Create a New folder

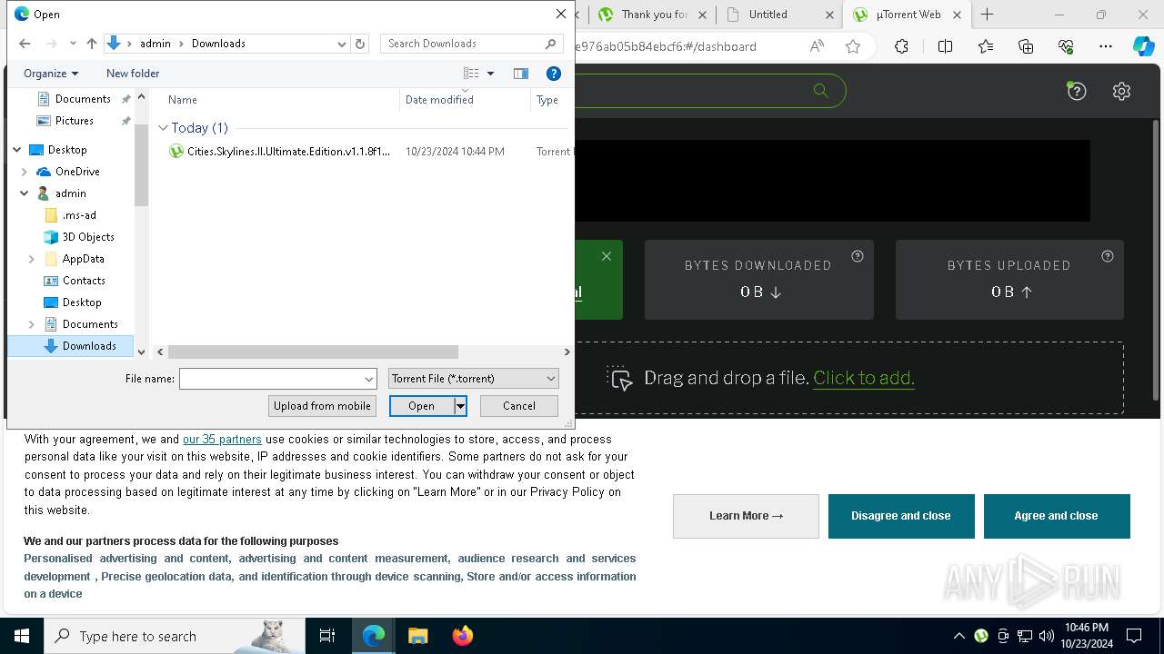tap(133, 74)
